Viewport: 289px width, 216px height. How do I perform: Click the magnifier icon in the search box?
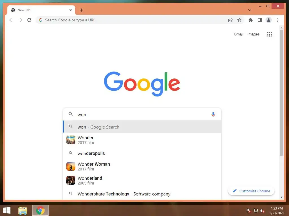click(71, 114)
